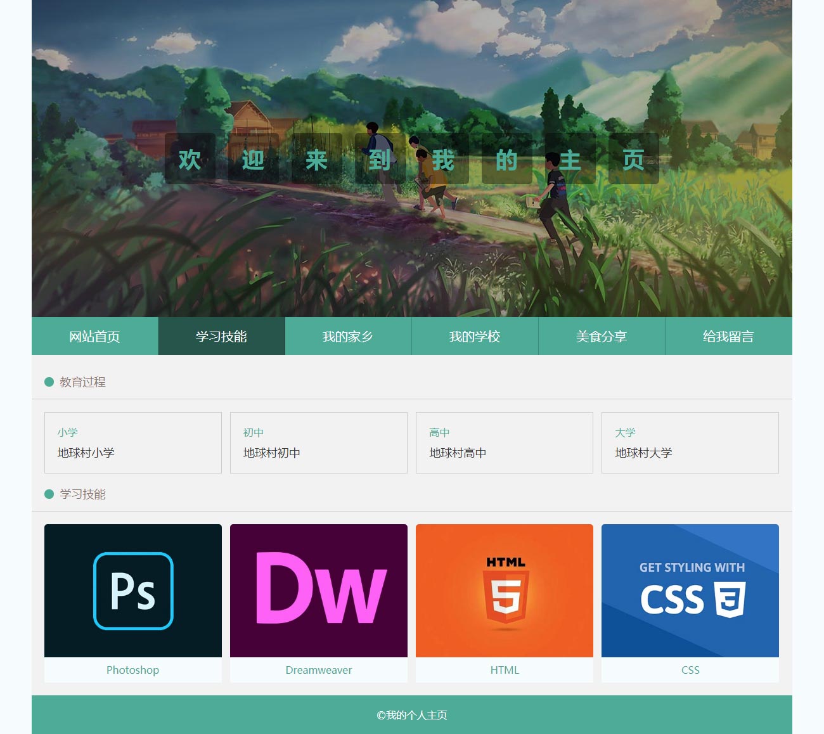
Task: Click the Photoshop Ps logo image
Action: pos(133,591)
